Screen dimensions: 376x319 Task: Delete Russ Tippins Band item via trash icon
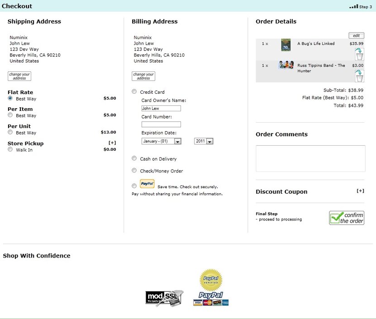359,76
